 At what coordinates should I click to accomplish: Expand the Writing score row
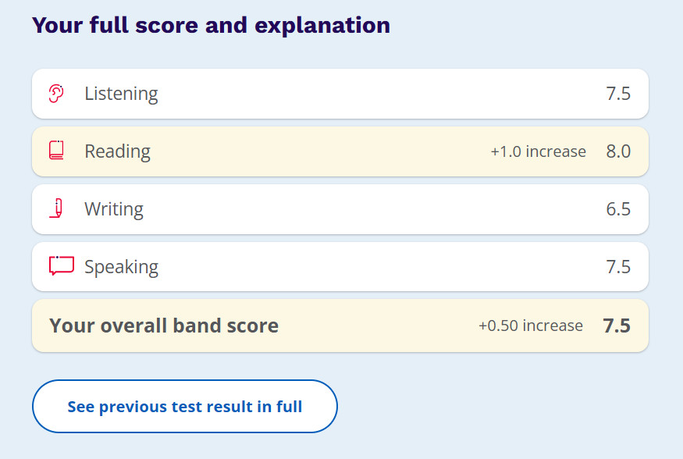pyautogui.click(x=340, y=209)
